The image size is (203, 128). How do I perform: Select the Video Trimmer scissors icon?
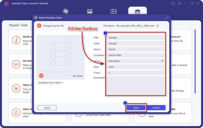click(x=16, y=88)
